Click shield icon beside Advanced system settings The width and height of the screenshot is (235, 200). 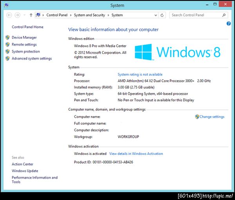point(7,58)
